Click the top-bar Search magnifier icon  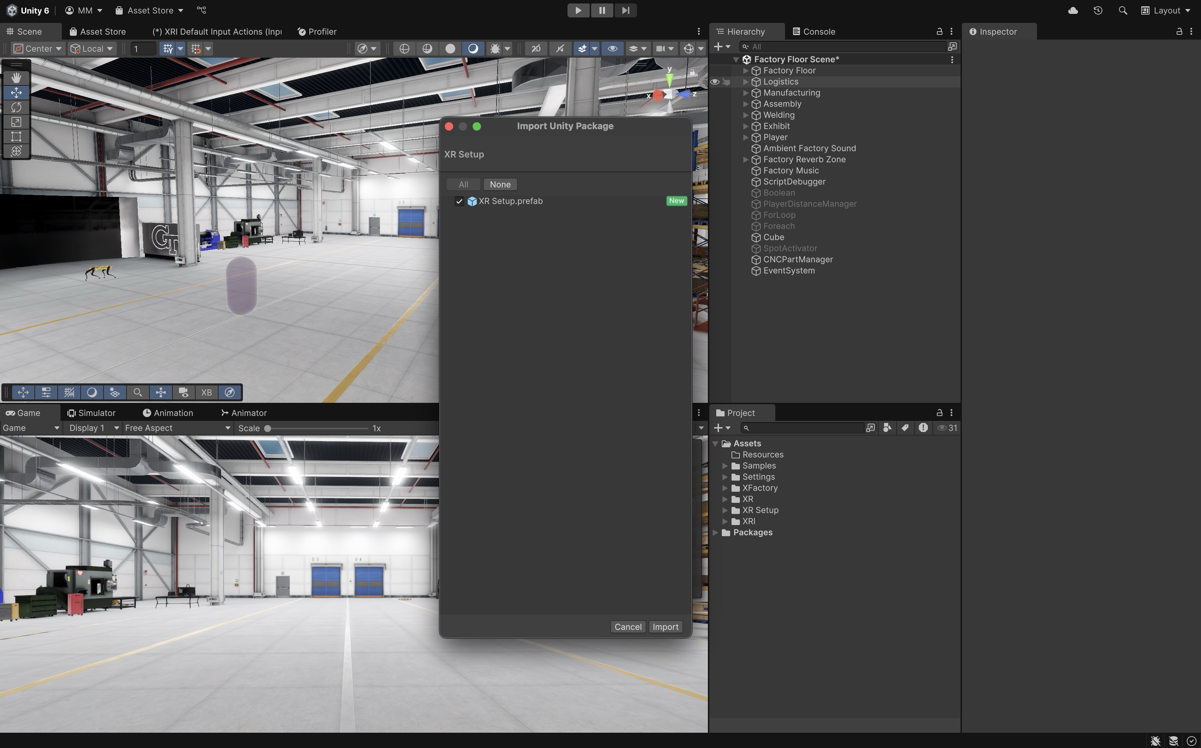[1122, 10]
